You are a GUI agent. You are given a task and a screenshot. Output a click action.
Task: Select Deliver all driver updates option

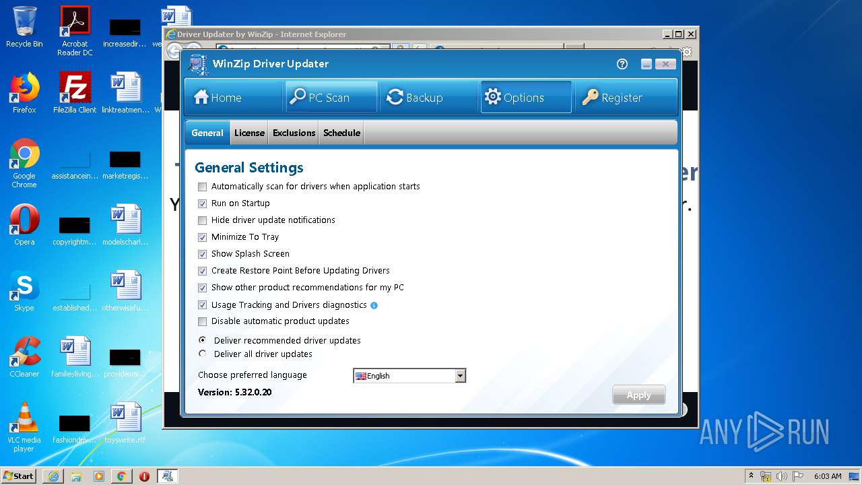(x=203, y=354)
